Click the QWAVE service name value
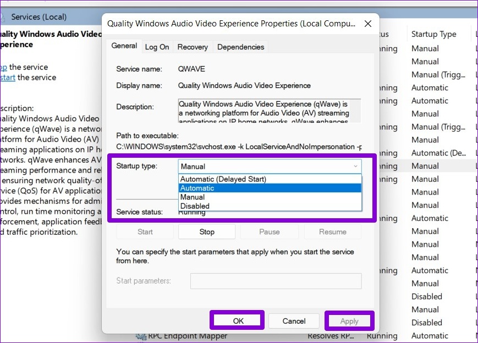This screenshot has width=478, height=343. click(191, 69)
